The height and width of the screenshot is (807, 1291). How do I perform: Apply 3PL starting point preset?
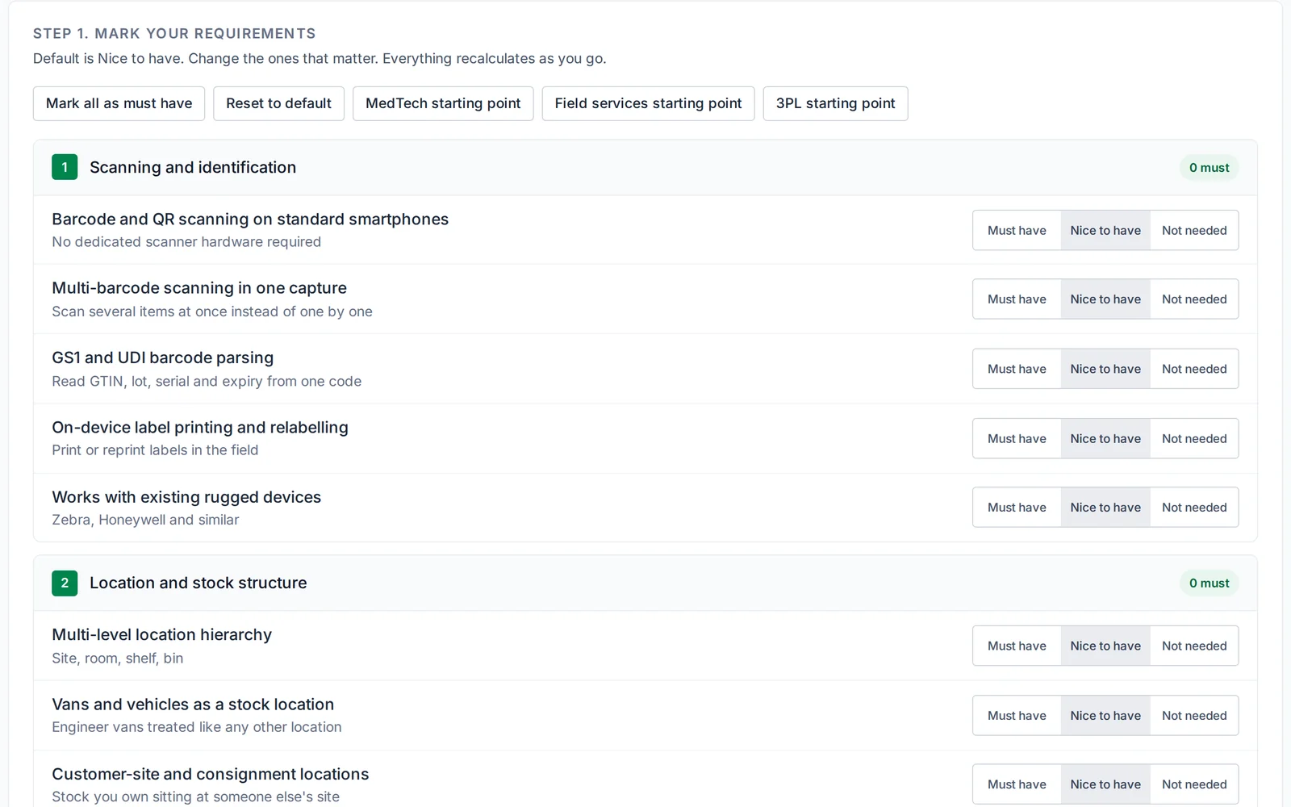click(x=835, y=103)
